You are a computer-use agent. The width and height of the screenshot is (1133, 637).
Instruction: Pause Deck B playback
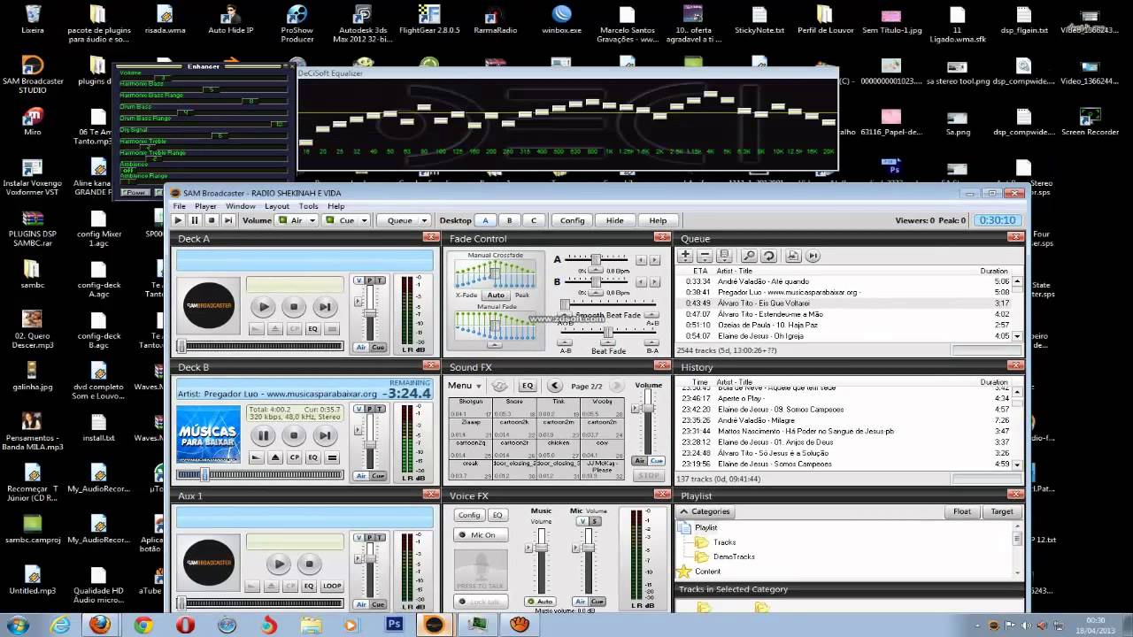[263, 435]
